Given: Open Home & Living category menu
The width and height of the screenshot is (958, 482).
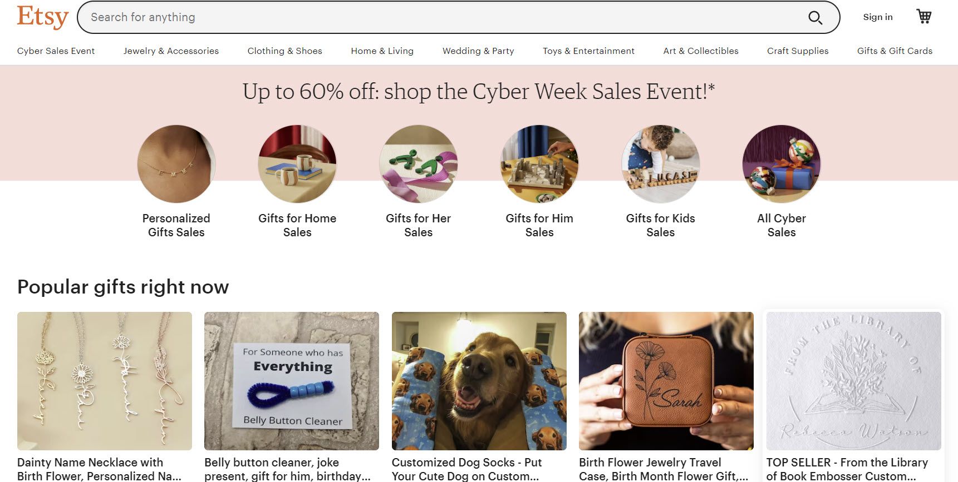Looking at the screenshot, I should 382,51.
